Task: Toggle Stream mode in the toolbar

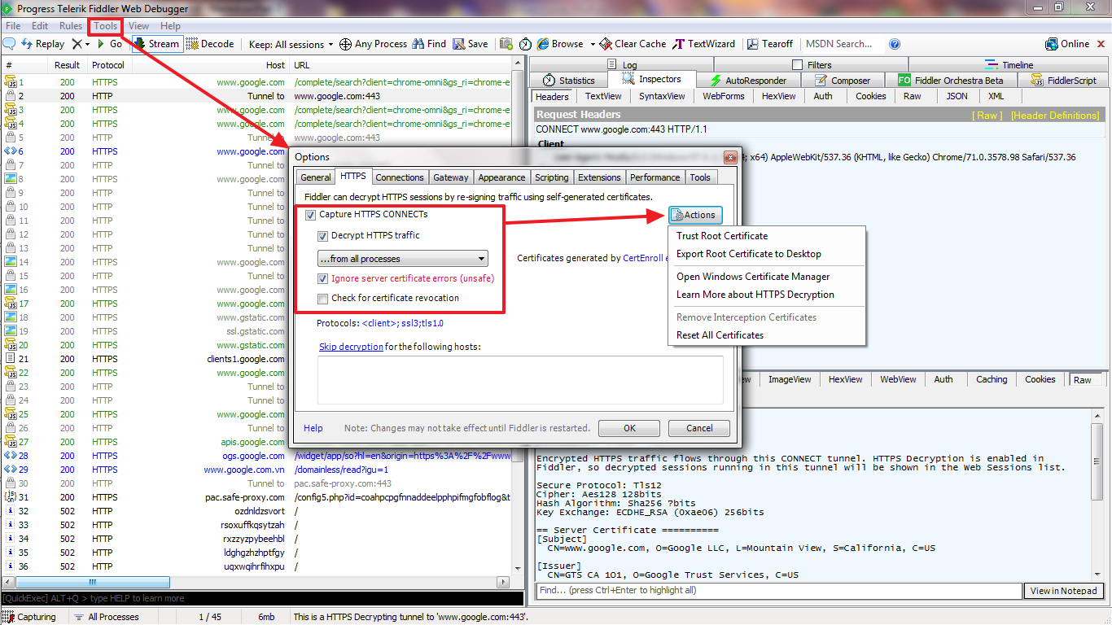Action: [x=157, y=44]
